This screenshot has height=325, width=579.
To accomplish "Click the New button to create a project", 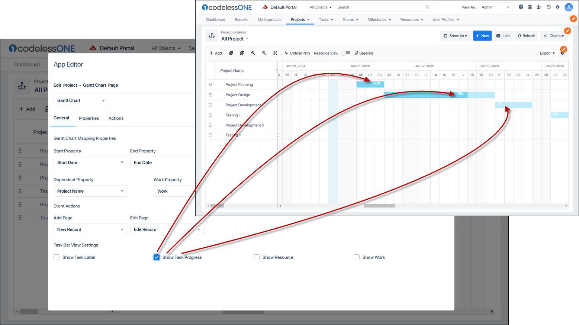I will pyautogui.click(x=482, y=35).
